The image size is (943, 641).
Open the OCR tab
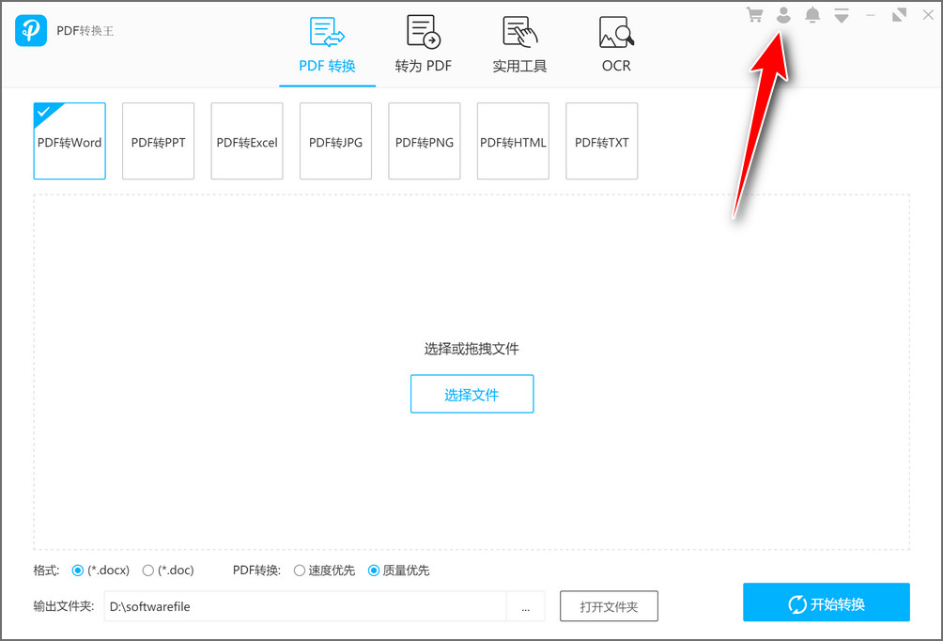click(616, 45)
